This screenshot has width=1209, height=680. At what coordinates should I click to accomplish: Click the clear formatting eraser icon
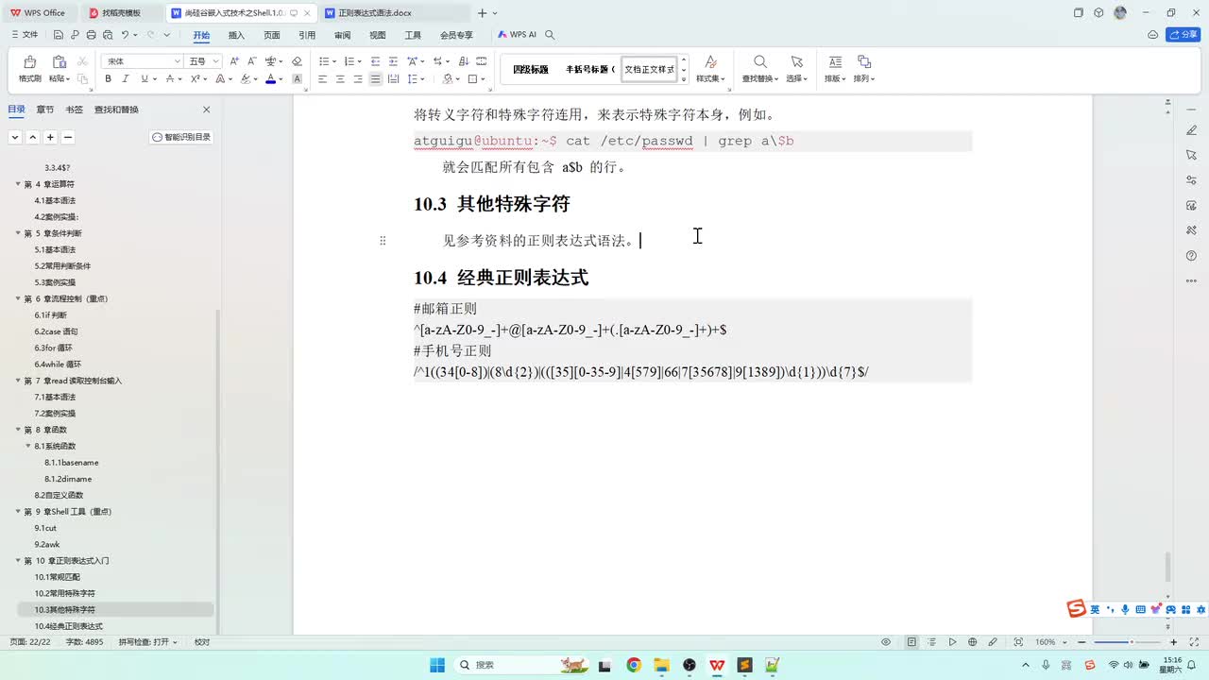[297, 61]
